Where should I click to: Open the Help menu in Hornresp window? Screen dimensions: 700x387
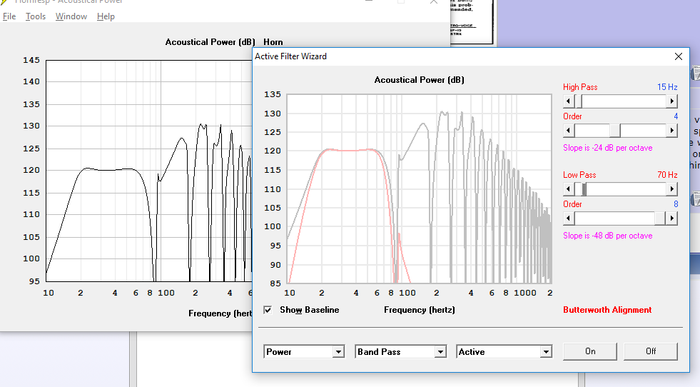(106, 16)
